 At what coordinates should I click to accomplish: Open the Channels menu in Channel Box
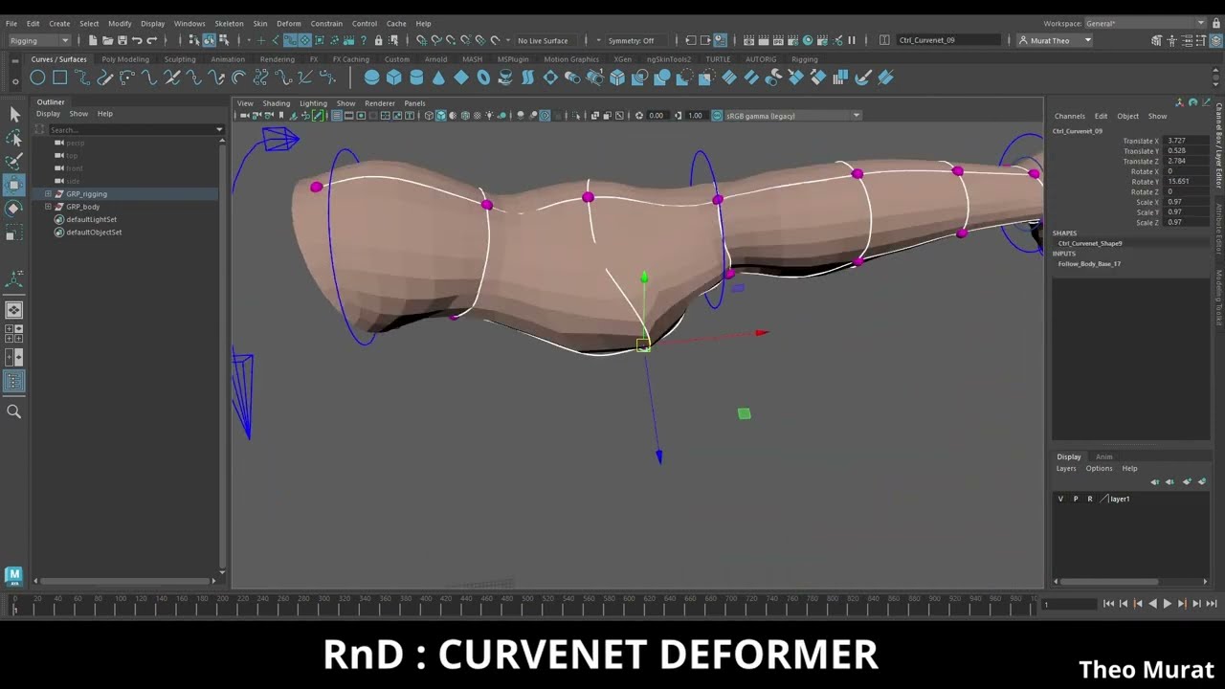coord(1070,116)
